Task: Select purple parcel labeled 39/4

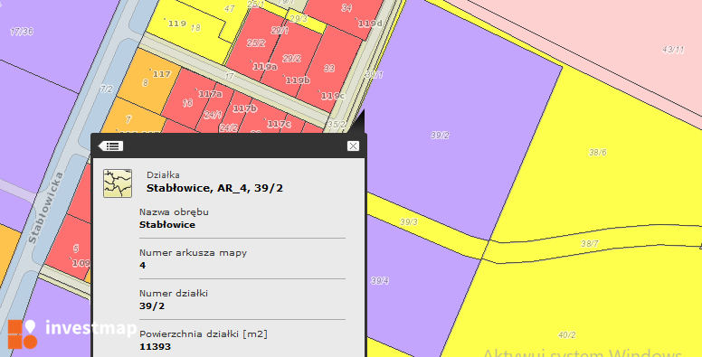Action: point(380,281)
